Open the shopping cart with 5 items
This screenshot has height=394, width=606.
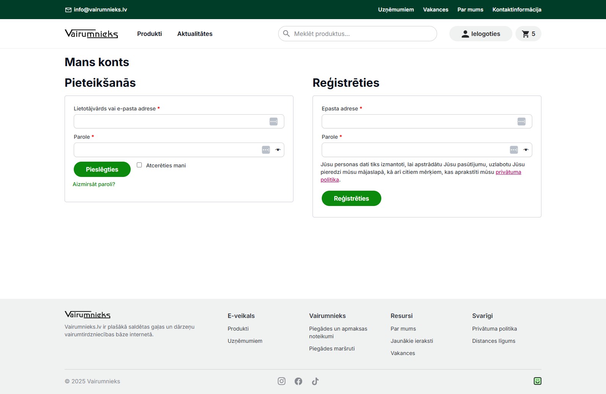[x=528, y=34]
